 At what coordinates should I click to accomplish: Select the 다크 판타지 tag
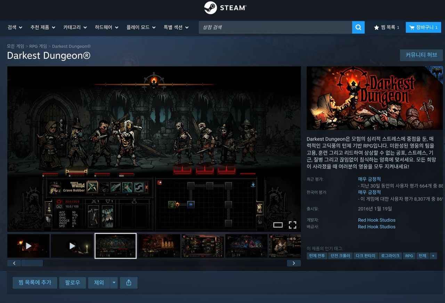365,256
